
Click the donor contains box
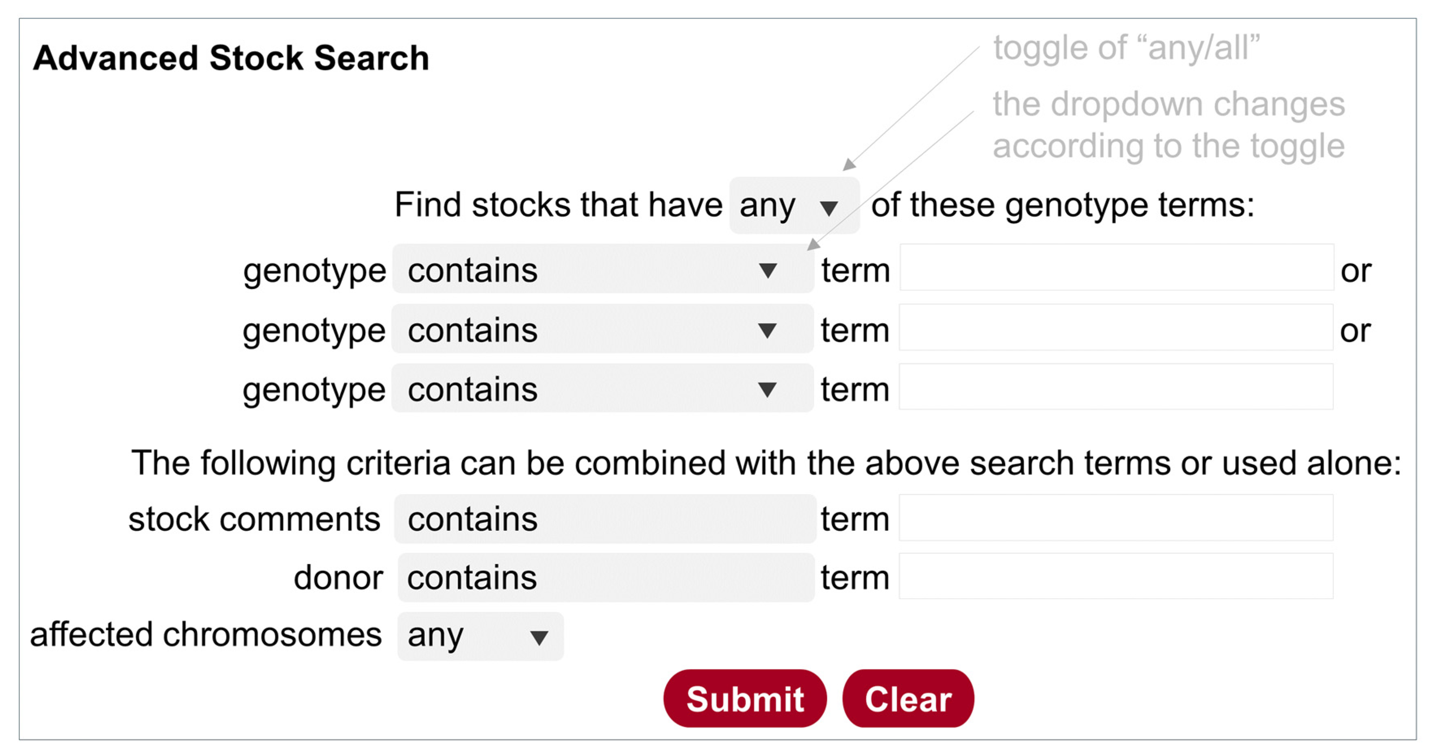pos(605,578)
